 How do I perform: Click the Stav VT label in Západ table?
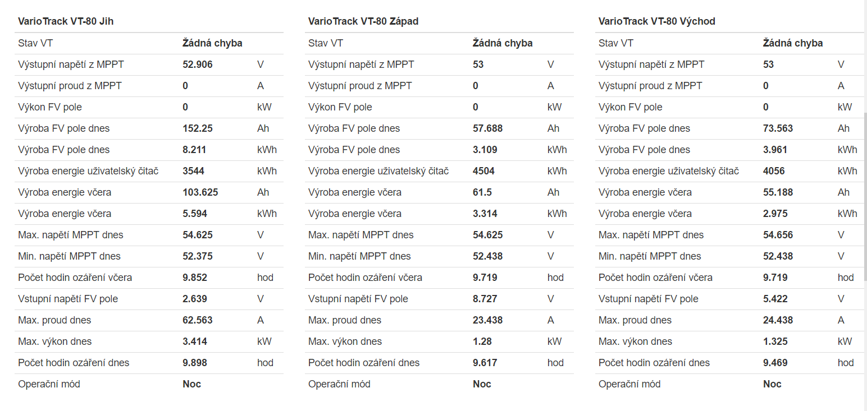326,43
